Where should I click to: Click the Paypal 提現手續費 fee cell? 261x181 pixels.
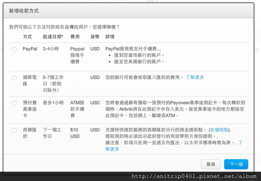pyautogui.click(x=77, y=55)
